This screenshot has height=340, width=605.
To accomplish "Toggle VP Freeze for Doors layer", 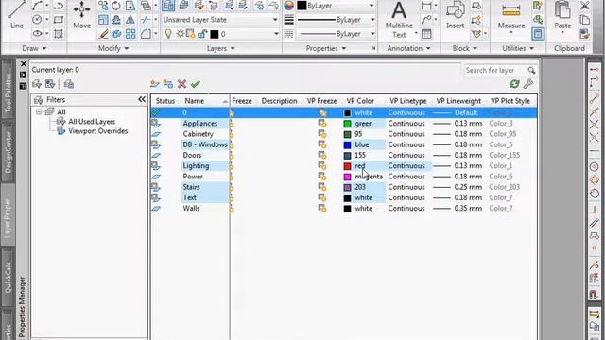I will (x=321, y=155).
